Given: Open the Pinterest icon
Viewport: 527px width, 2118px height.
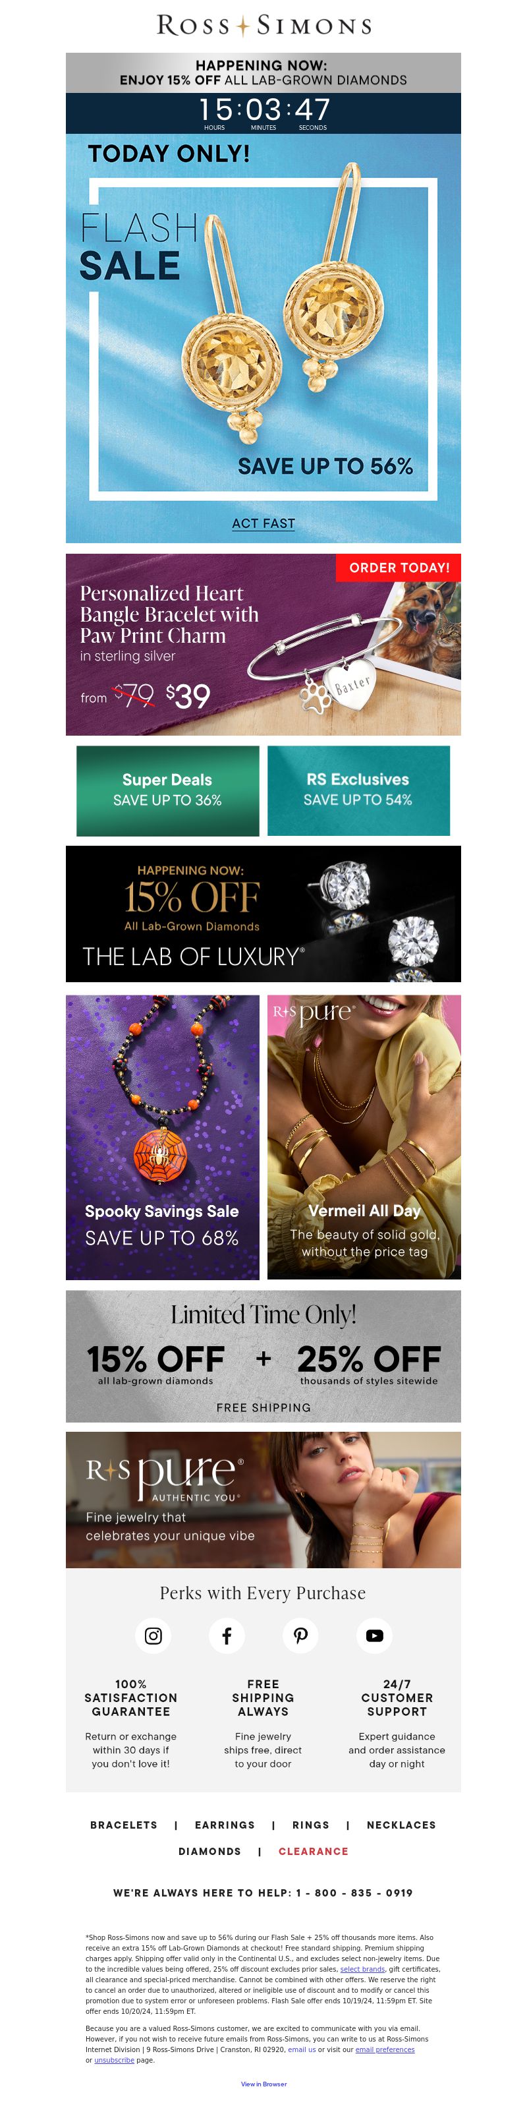Looking at the screenshot, I should 300,1635.
